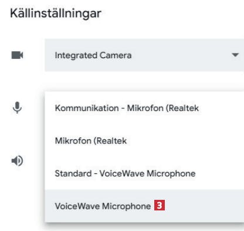Pick the highlighted VoiceWave Microphone item

pyautogui.click(x=144, y=206)
